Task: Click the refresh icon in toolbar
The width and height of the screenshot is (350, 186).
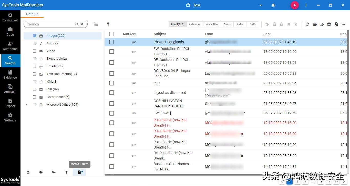Action: pyautogui.click(x=307, y=24)
